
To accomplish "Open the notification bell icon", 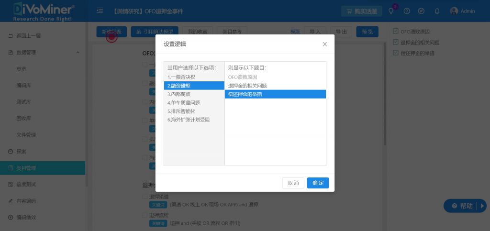I will coord(437,11).
